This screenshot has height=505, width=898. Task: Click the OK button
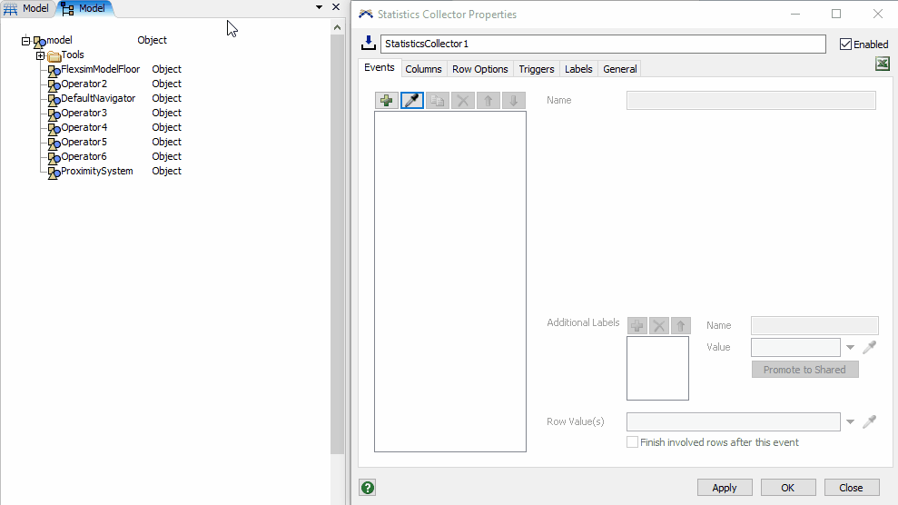click(x=787, y=488)
